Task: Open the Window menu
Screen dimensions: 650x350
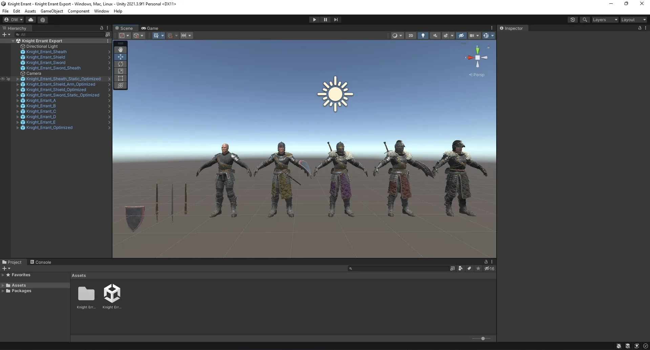Action: coord(102,11)
